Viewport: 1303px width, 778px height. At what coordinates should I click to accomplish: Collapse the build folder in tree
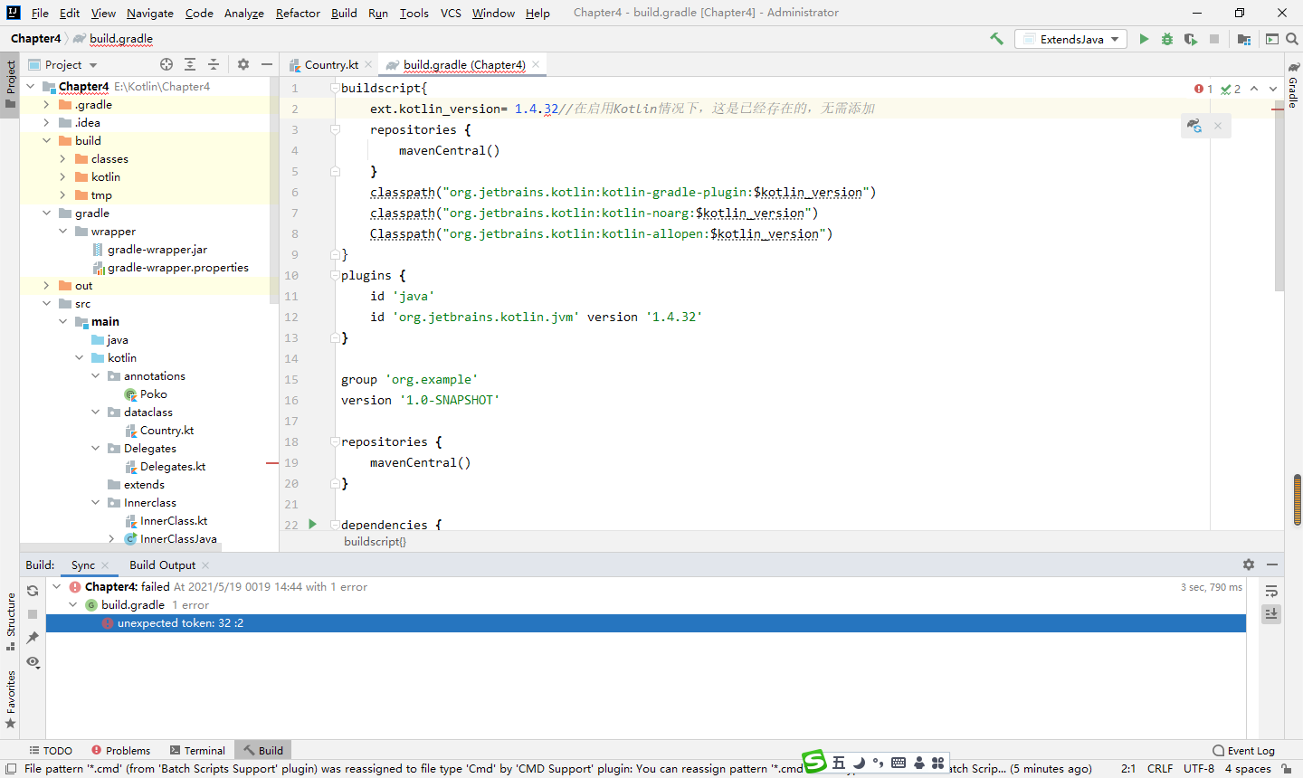click(46, 140)
